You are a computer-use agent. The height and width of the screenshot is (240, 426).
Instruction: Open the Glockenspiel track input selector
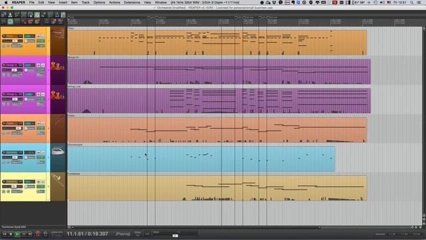17,163
